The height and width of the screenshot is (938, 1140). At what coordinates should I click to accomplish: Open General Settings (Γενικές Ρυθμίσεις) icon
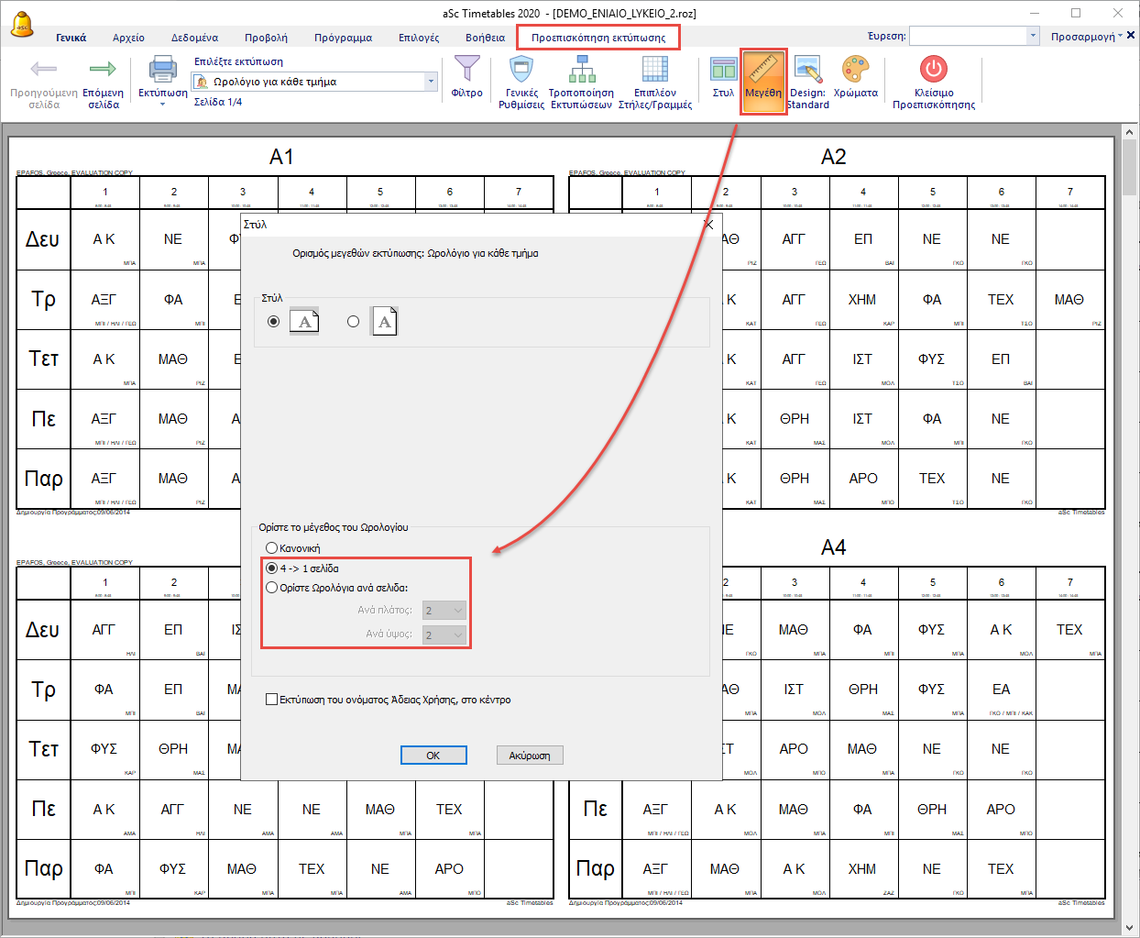click(521, 71)
